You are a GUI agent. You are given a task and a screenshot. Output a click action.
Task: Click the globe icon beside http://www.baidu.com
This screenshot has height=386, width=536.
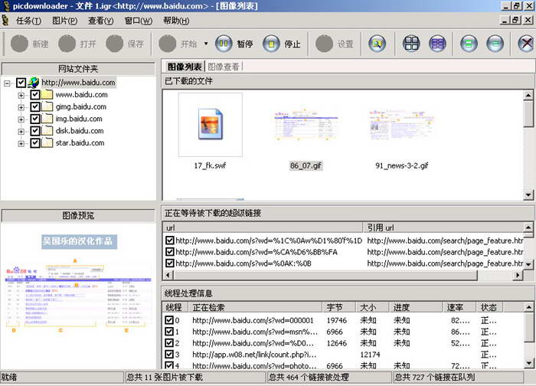[x=34, y=83]
